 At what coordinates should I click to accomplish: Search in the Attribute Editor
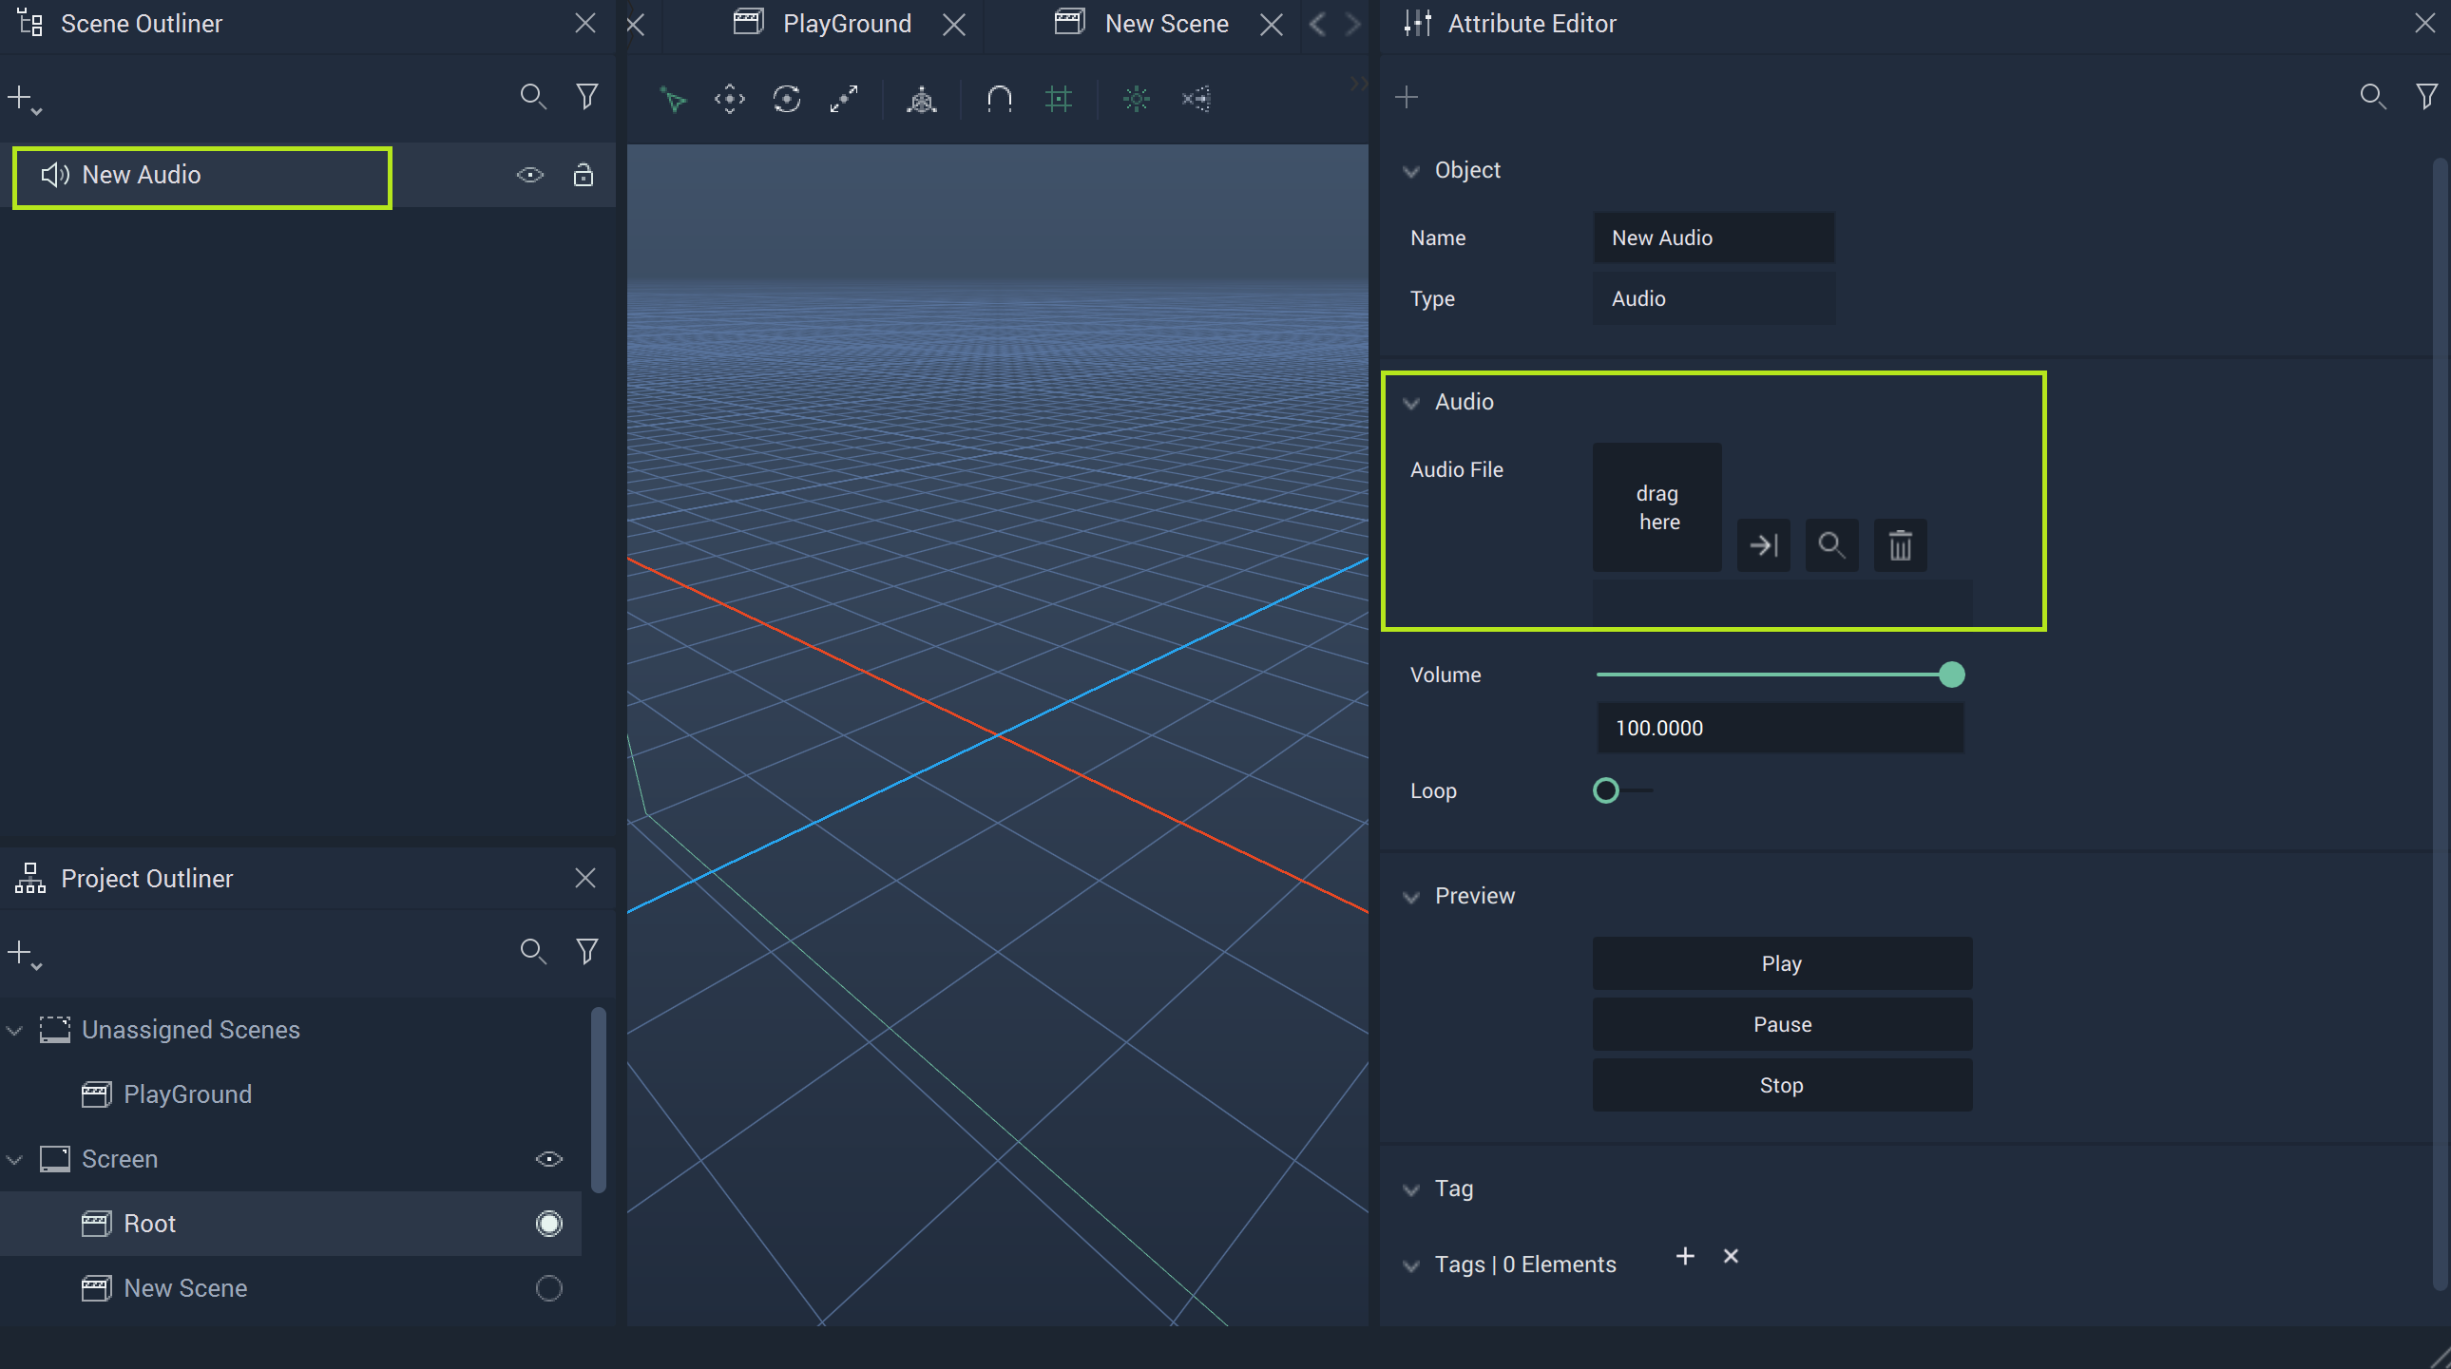[2373, 96]
